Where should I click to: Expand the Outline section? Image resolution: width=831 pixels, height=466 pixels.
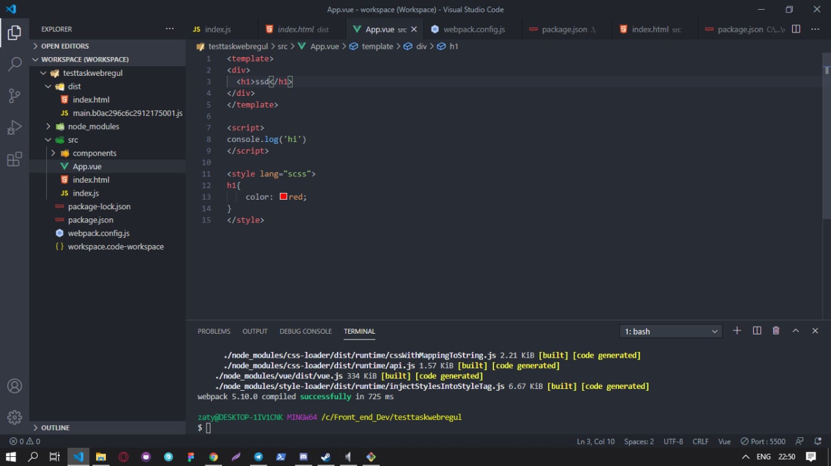107,428
